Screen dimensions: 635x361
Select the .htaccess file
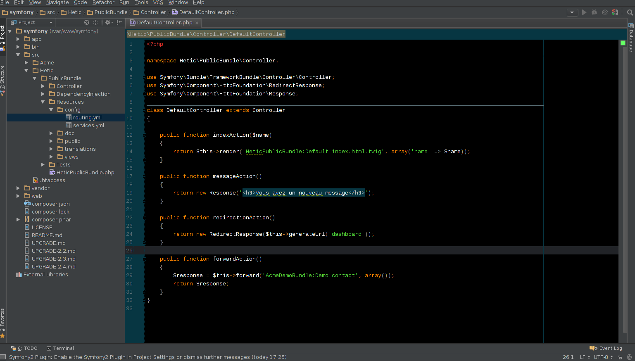52,180
